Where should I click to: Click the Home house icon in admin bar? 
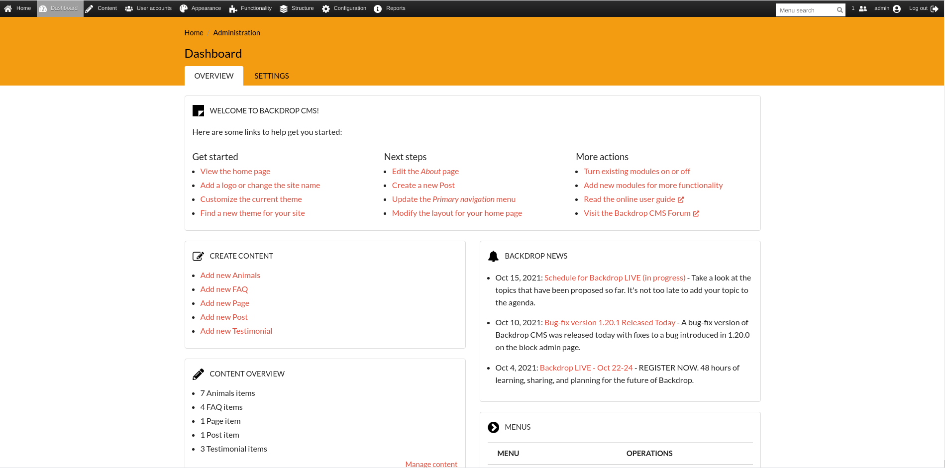[x=8, y=8]
